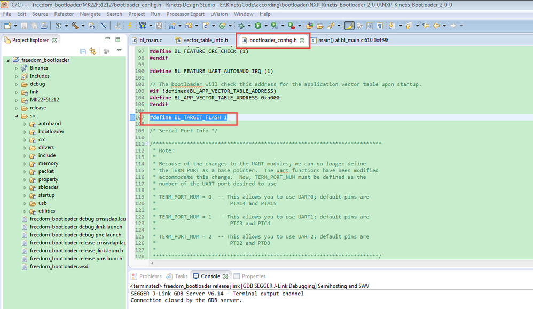This screenshot has width=533, height=309.
Task: Open the File menu
Action: coord(7,14)
